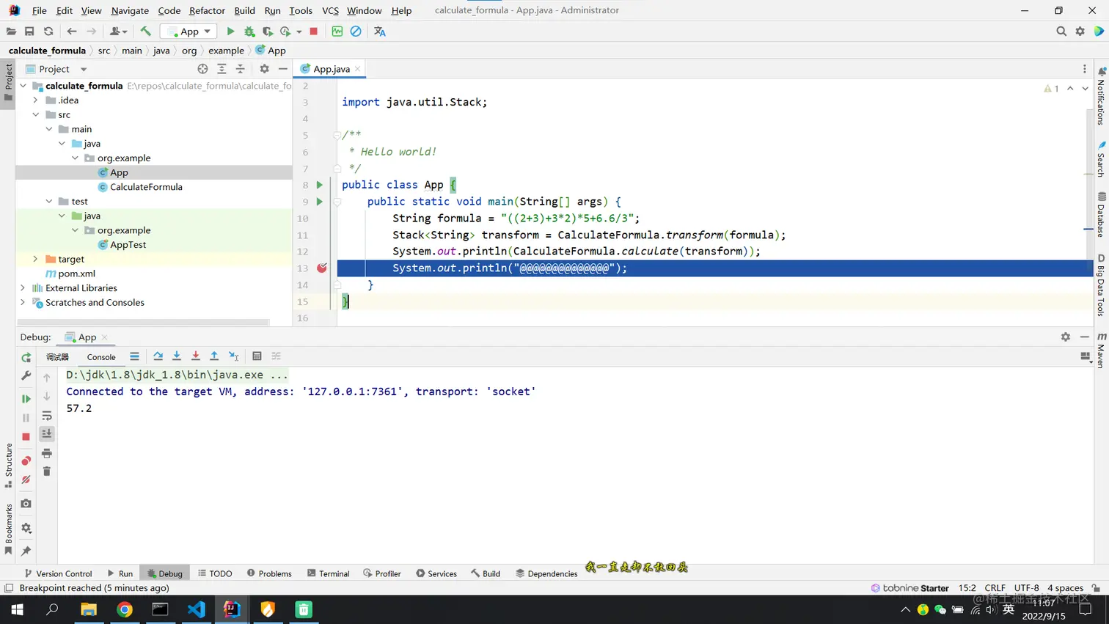Open Google Chrome from the taskbar
Viewport: 1109px width, 624px height.
pos(125,609)
